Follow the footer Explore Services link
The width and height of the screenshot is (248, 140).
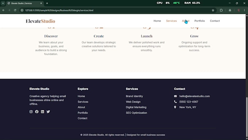83,102
